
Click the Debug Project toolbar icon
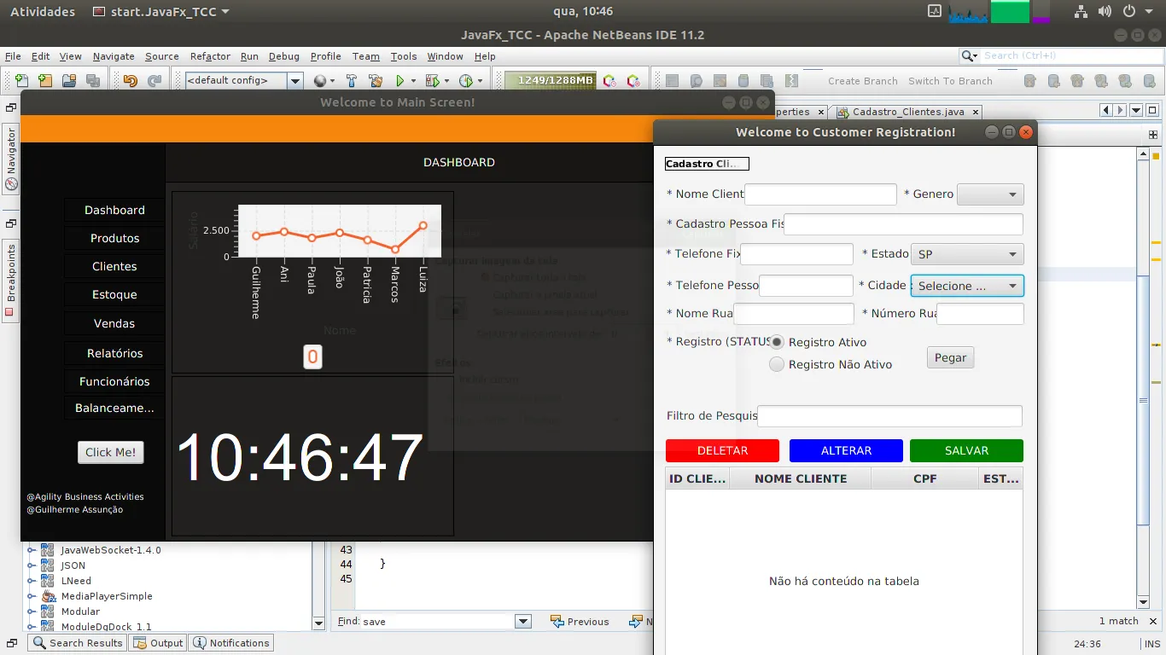433,81
